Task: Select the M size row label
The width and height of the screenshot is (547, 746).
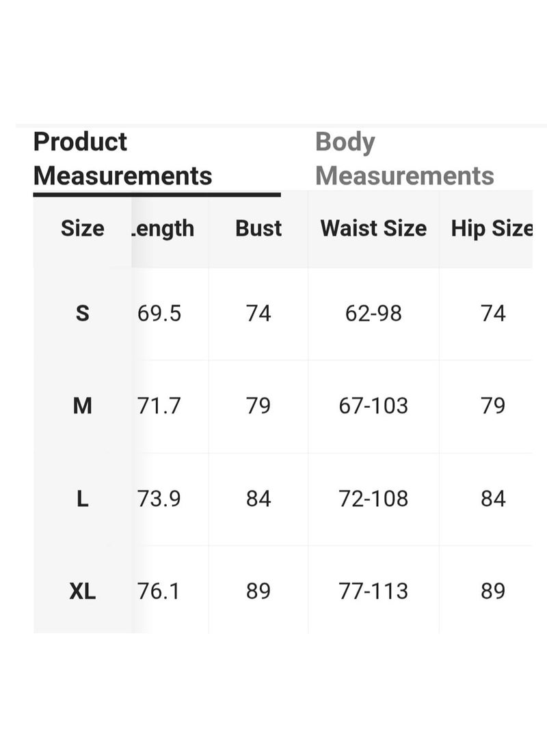Action: tap(82, 406)
